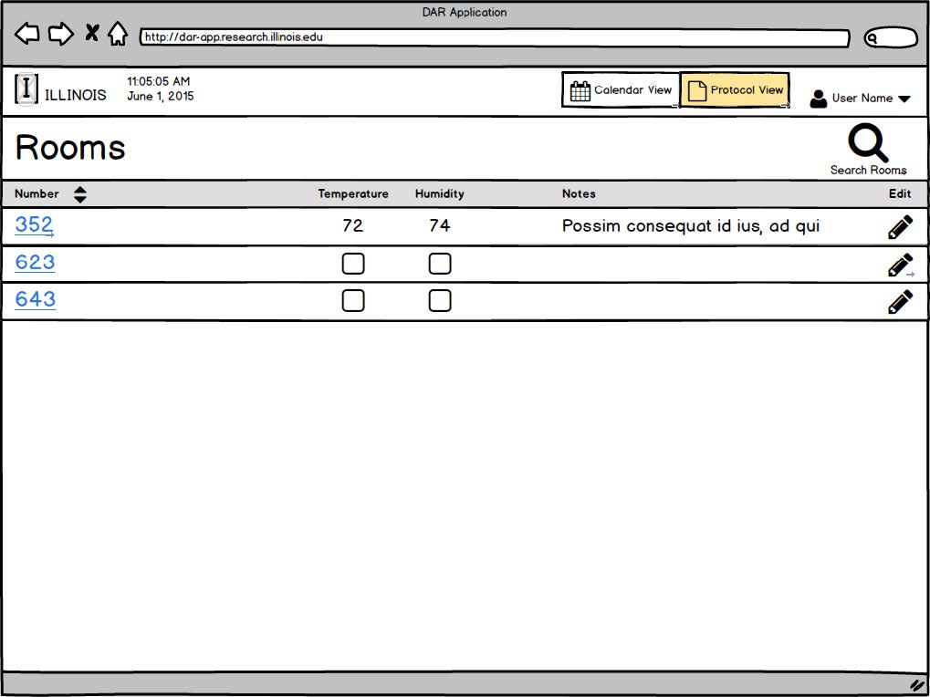Click the browser search field
Viewport: 930px width, 697px height.
click(891, 38)
